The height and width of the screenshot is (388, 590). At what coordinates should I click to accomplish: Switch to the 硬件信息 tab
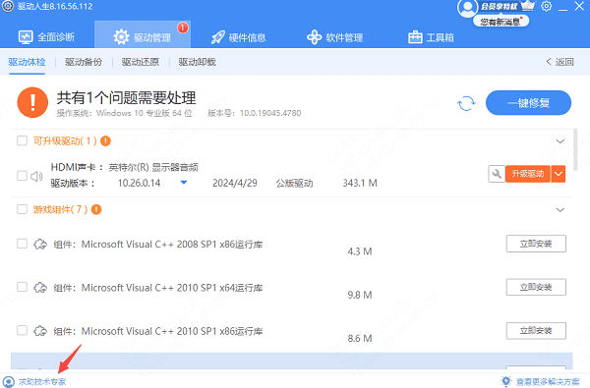[x=239, y=37]
